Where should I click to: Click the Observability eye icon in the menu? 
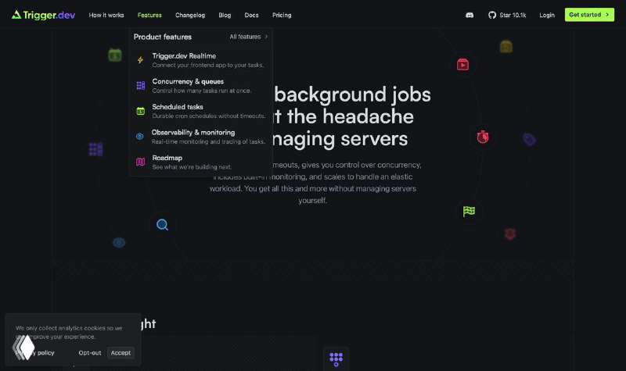pos(140,136)
